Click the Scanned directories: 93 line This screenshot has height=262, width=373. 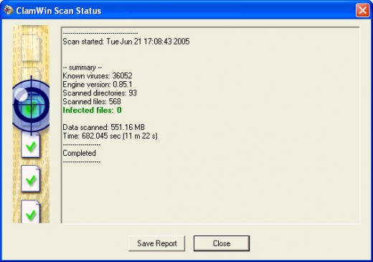tap(100, 93)
